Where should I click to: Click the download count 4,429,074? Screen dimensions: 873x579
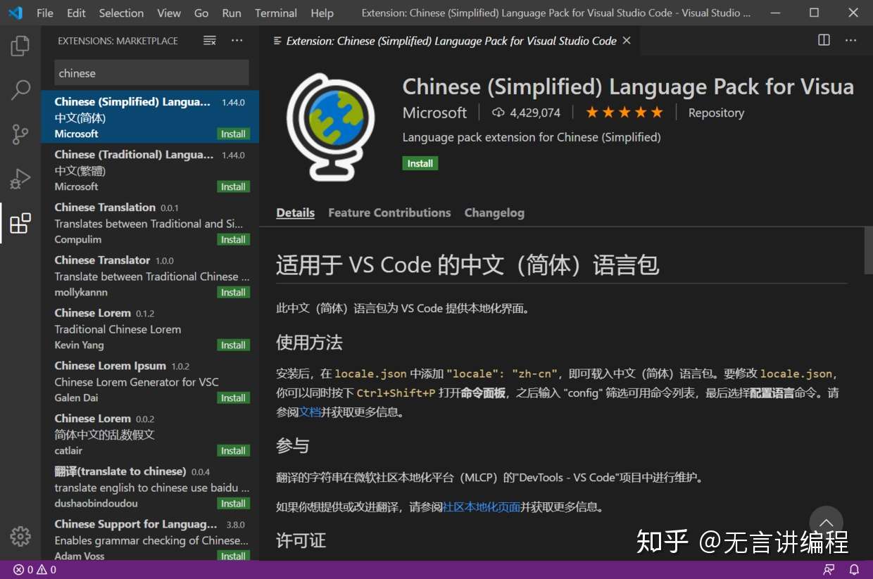coord(526,113)
